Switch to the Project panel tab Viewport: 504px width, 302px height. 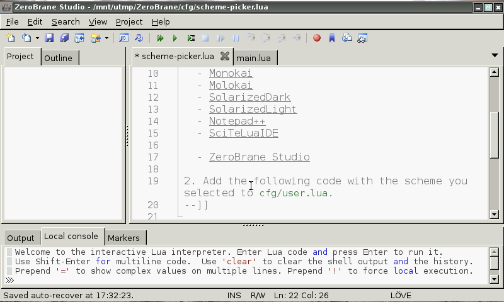click(x=20, y=57)
